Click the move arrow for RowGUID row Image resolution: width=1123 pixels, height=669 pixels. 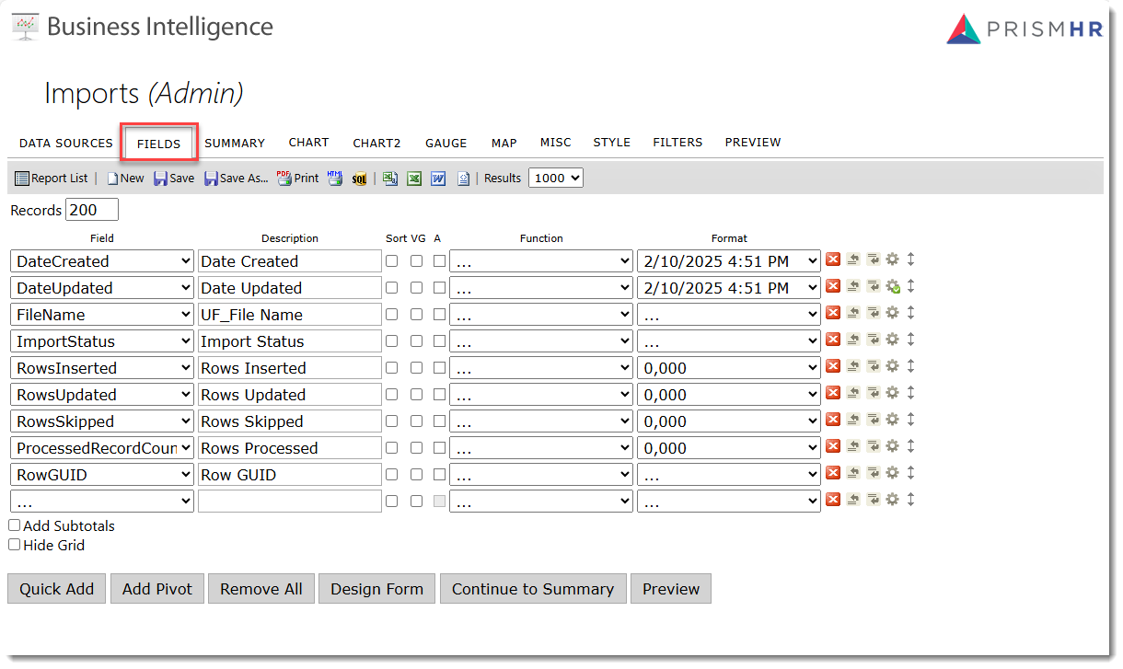(910, 474)
